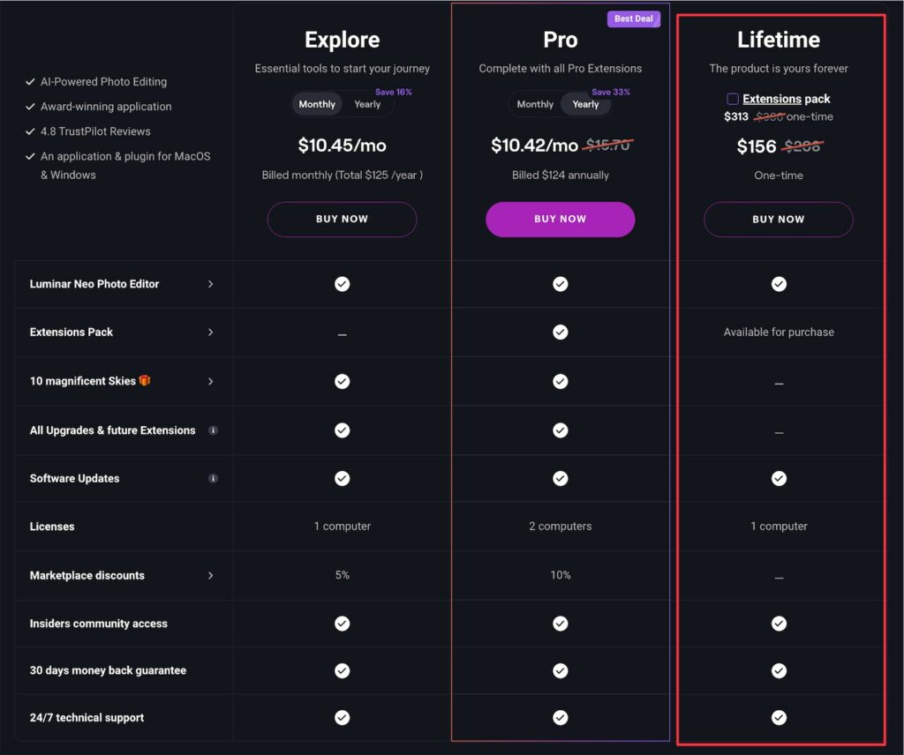This screenshot has height=755, width=904.
Task: Click the info icon beside All Upgrades & future Extensions
Action: 213,430
